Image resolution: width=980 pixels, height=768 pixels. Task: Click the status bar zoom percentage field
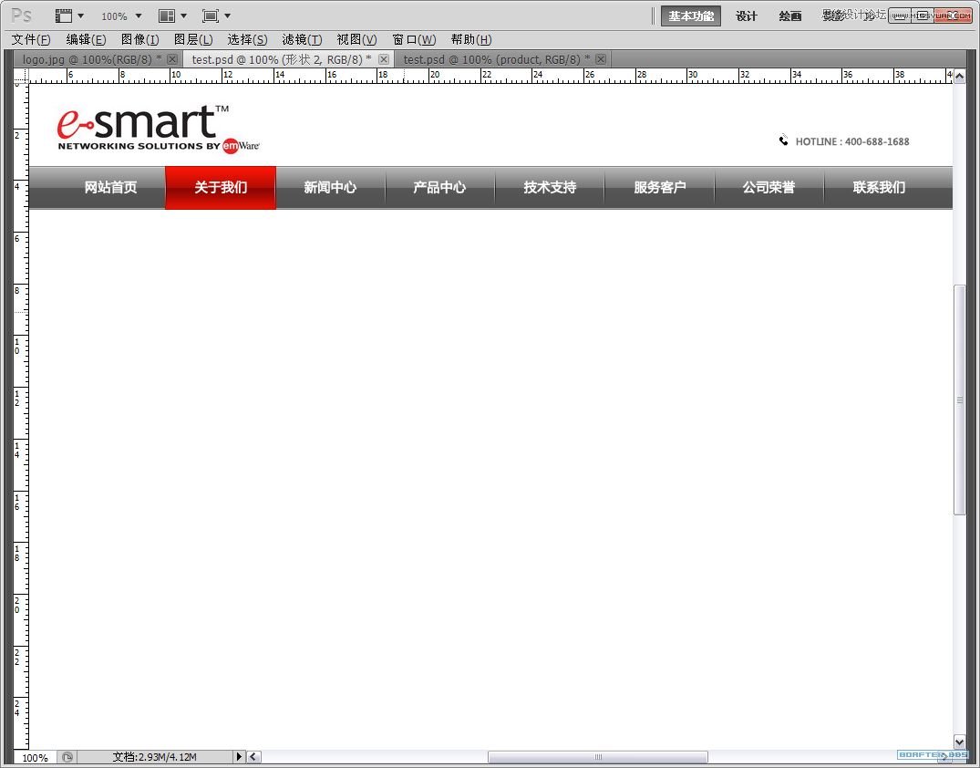point(35,757)
